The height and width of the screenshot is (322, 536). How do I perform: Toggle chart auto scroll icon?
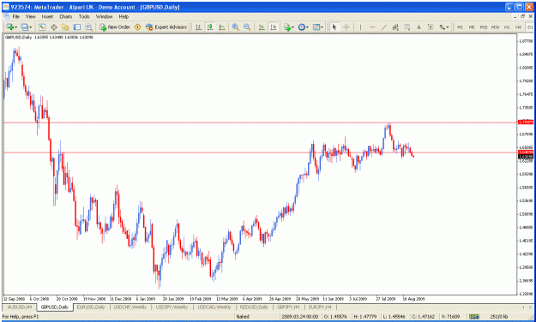click(x=262, y=27)
